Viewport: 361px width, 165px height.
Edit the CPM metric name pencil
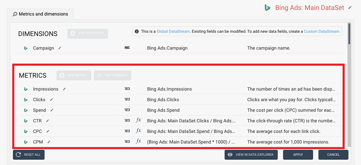(49, 142)
